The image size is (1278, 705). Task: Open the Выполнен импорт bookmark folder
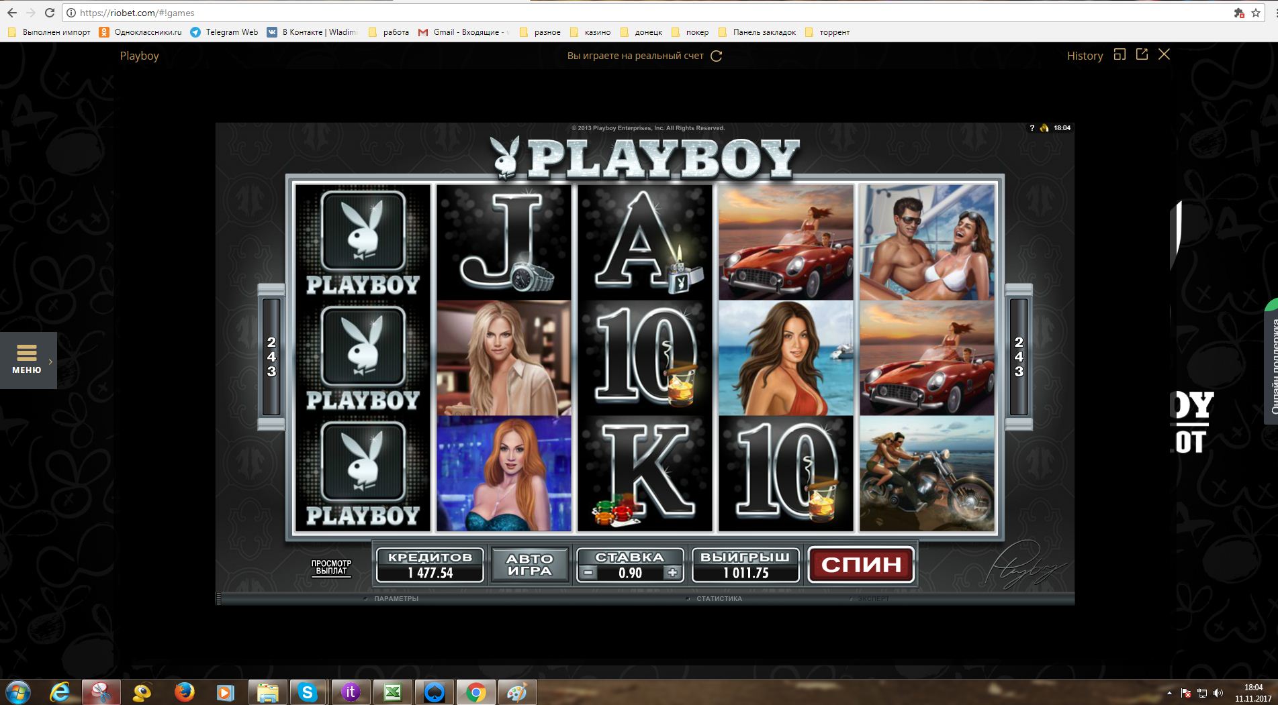point(48,32)
